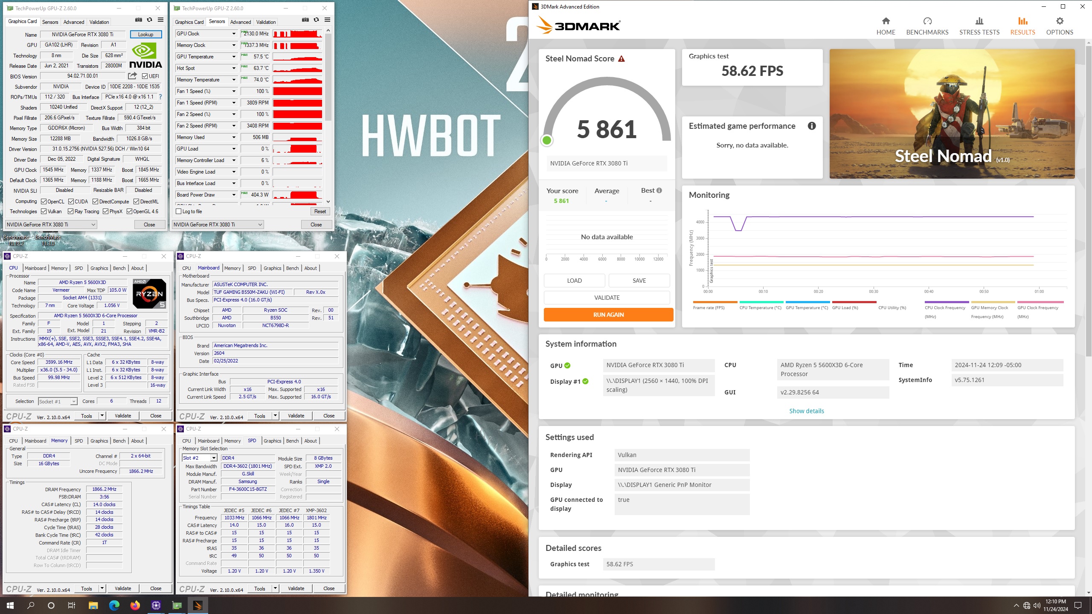
Task: Click SAVE result button in 3DMark
Action: coord(639,281)
